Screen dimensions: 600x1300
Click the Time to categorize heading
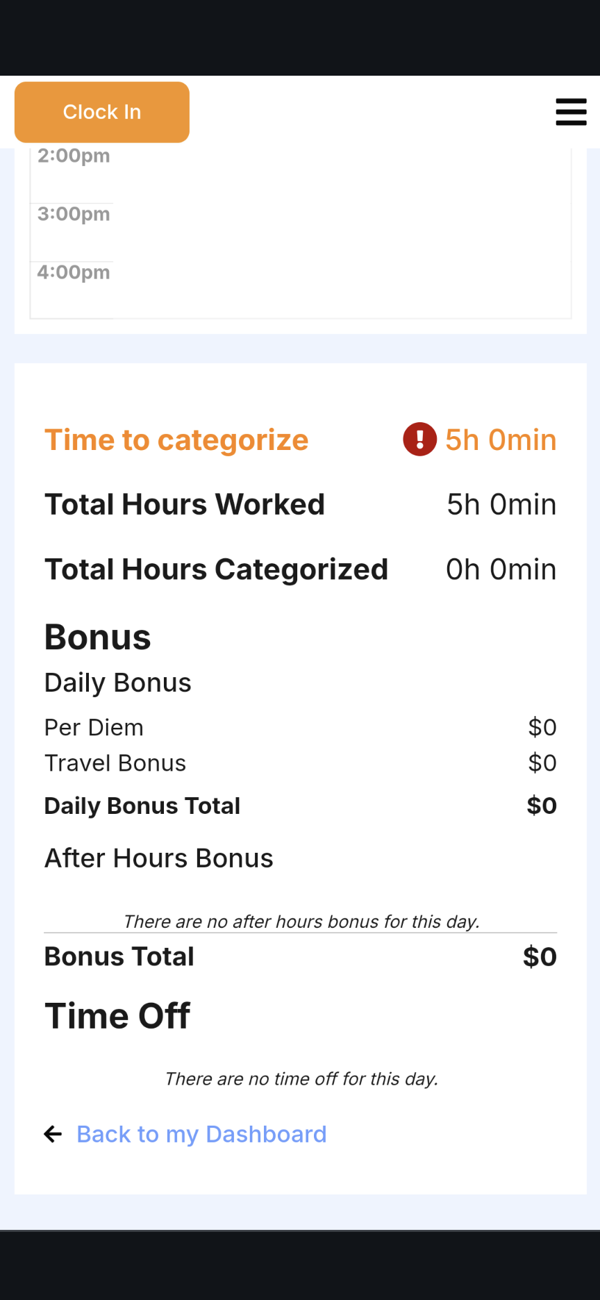176,440
